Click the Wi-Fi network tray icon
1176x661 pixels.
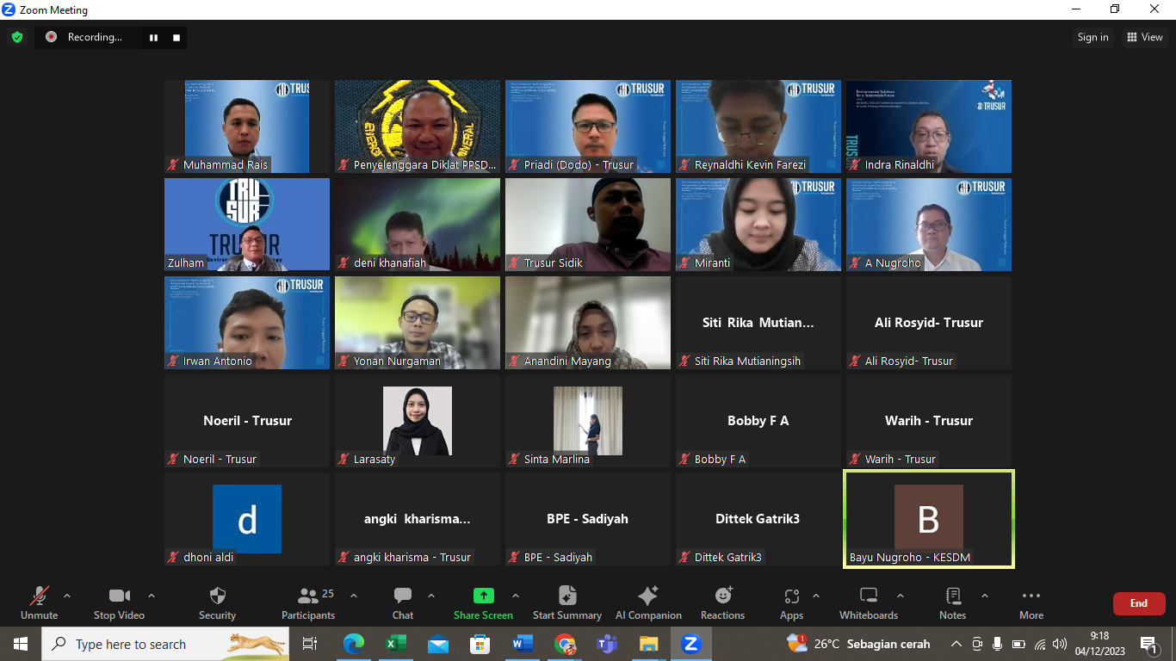tap(1040, 644)
